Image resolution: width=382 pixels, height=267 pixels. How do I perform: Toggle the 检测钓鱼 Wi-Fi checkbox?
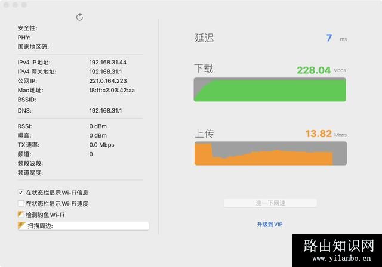tap(21, 215)
